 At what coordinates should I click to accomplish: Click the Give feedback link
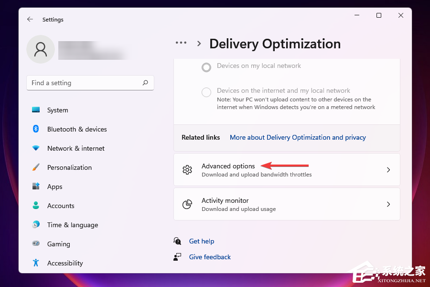[x=210, y=257]
